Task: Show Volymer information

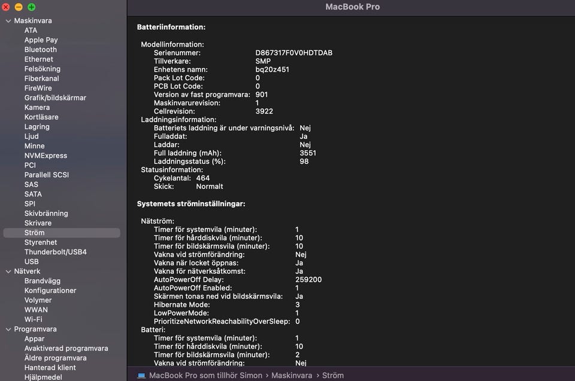Action: (38, 300)
